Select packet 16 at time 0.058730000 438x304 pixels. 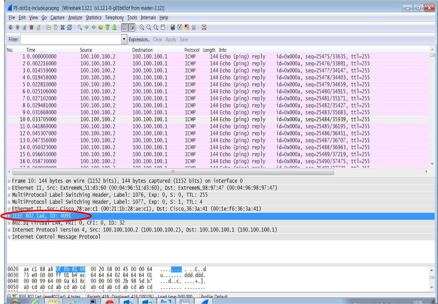click(218, 161)
